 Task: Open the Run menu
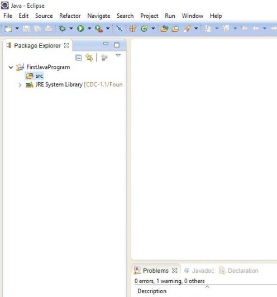tap(170, 16)
